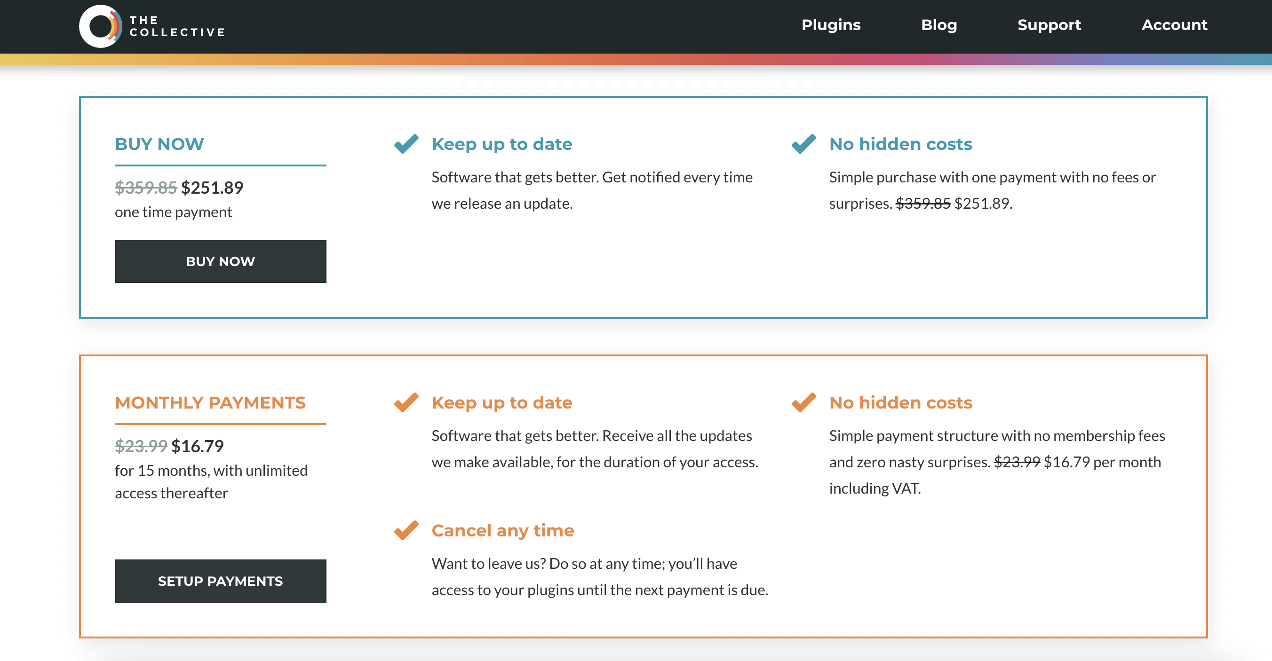Viewport: 1272px width, 661px height.
Task: Click the SETUP PAYMENTS button
Action: pyautogui.click(x=220, y=581)
